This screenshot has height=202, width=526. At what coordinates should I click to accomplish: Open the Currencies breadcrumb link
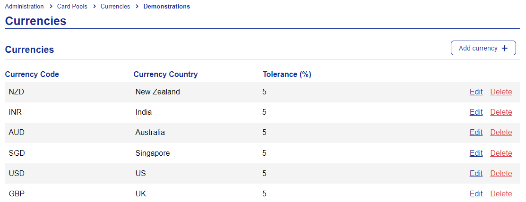(x=115, y=6)
